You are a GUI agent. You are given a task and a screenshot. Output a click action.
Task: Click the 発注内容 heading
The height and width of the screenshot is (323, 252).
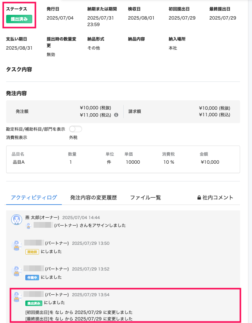(x=16, y=93)
